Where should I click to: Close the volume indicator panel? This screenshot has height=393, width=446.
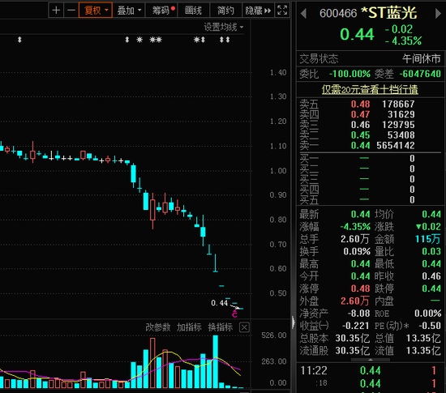click(x=244, y=327)
